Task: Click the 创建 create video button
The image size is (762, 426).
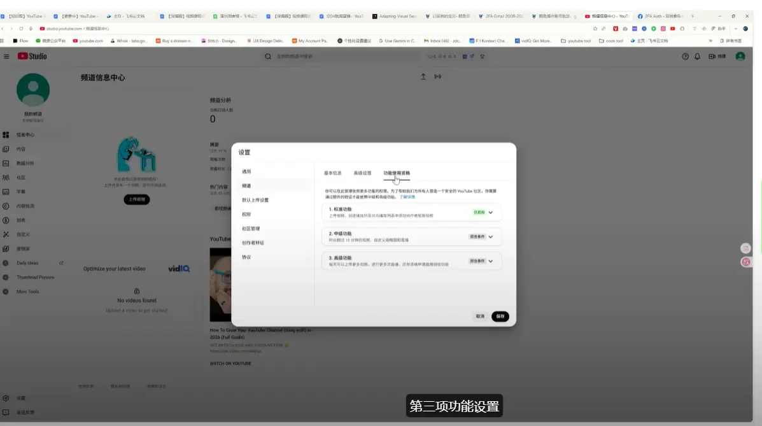Action: 717,57
